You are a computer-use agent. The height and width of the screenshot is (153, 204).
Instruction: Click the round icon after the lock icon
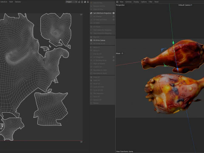[x=85, y=2]
